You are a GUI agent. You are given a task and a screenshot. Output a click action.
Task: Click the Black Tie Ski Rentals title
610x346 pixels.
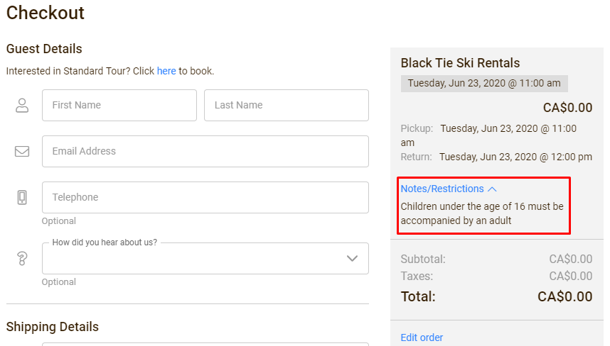(x=460, y=63)
